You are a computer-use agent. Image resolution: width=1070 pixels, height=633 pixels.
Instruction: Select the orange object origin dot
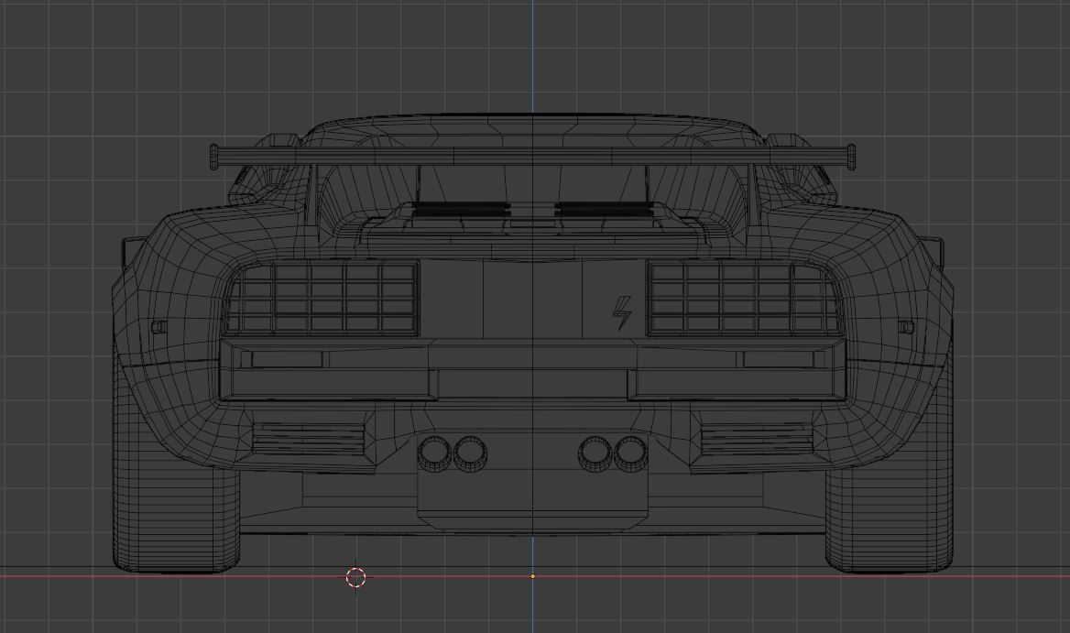pos(533,576)
